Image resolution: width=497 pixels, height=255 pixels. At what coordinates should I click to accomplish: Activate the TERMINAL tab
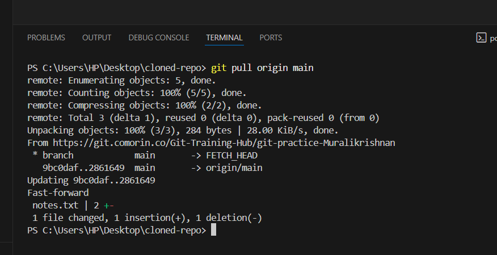pyautogui.click(x=224, y=38)
